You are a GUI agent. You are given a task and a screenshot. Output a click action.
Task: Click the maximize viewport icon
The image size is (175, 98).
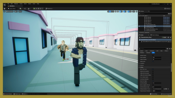137,11
